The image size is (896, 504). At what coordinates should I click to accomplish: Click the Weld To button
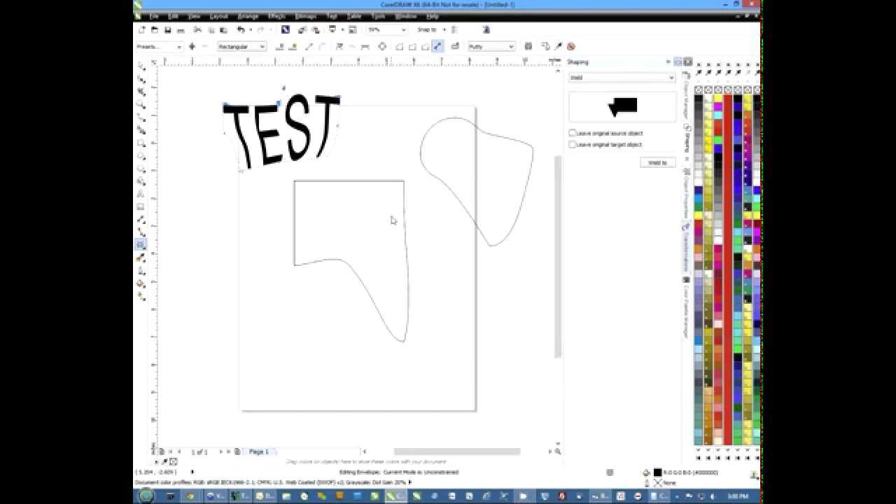[x=657, y=162]
